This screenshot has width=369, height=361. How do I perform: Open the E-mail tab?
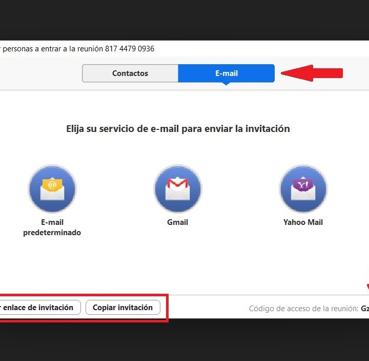click(x=227, y=73)
